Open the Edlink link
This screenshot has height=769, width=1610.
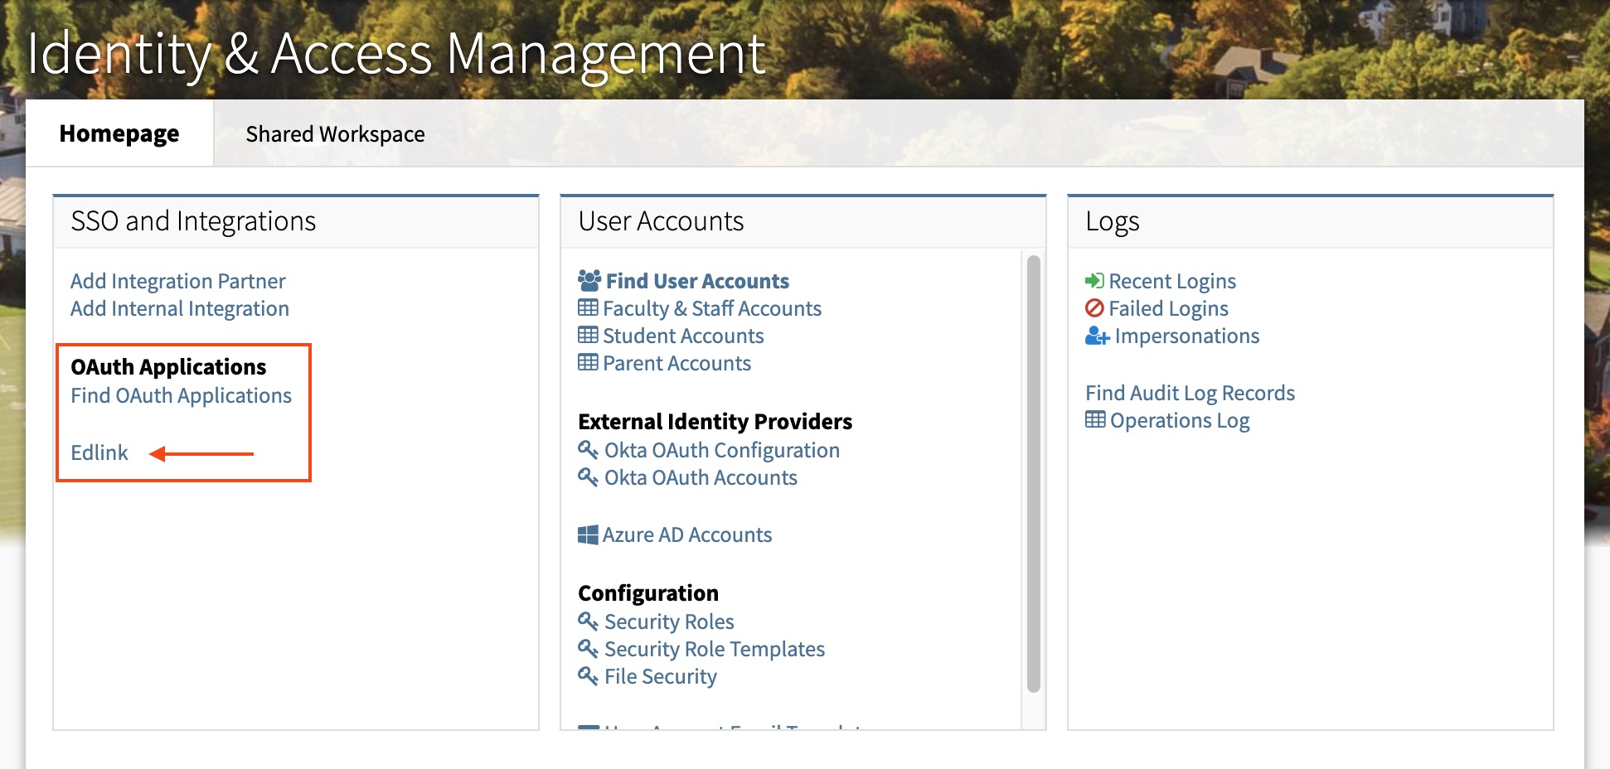[x=99, y=452]
